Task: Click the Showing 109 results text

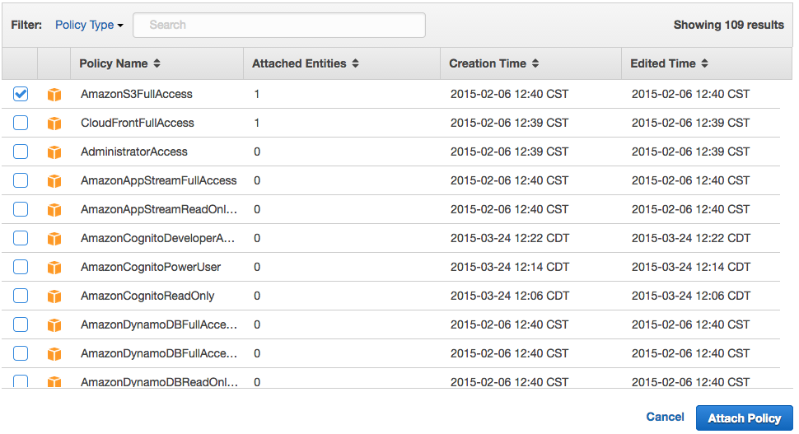Action: pos(729,25)
